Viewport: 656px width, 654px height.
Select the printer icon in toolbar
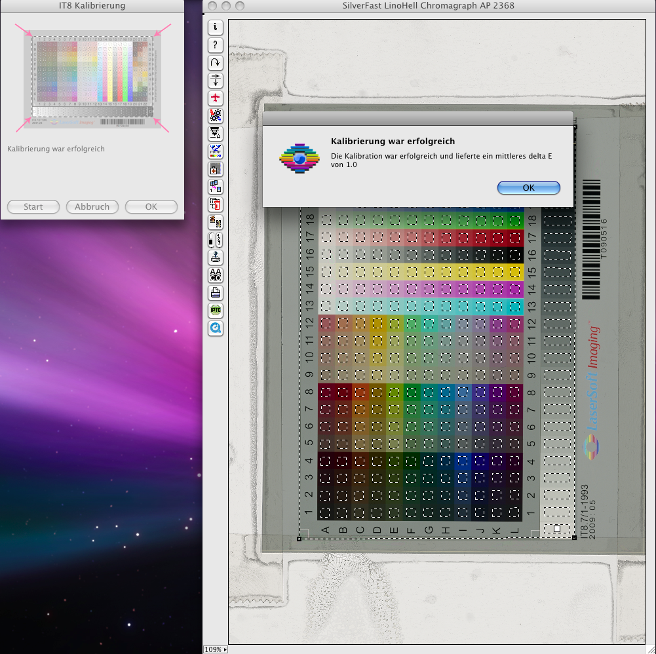point(215,293)
